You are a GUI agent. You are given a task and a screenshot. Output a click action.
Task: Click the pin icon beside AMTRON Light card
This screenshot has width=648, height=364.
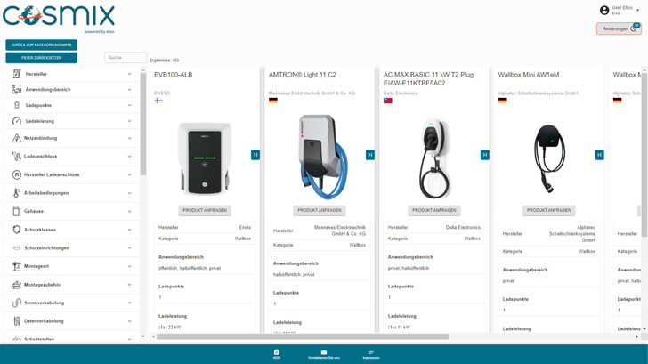(x=370, y=155)
